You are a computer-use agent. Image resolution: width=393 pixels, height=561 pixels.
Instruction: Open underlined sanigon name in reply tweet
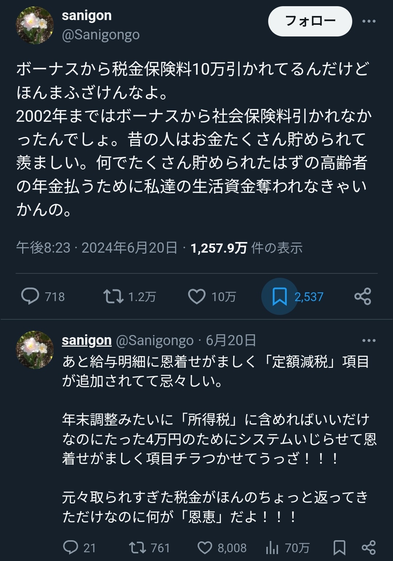(x=87, y=340)
